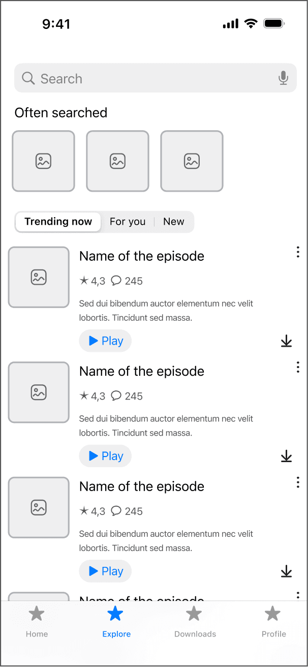This screenshot has height=667, width=308.
Task: Select the Explore tab star icon
Action: point(115,614)
